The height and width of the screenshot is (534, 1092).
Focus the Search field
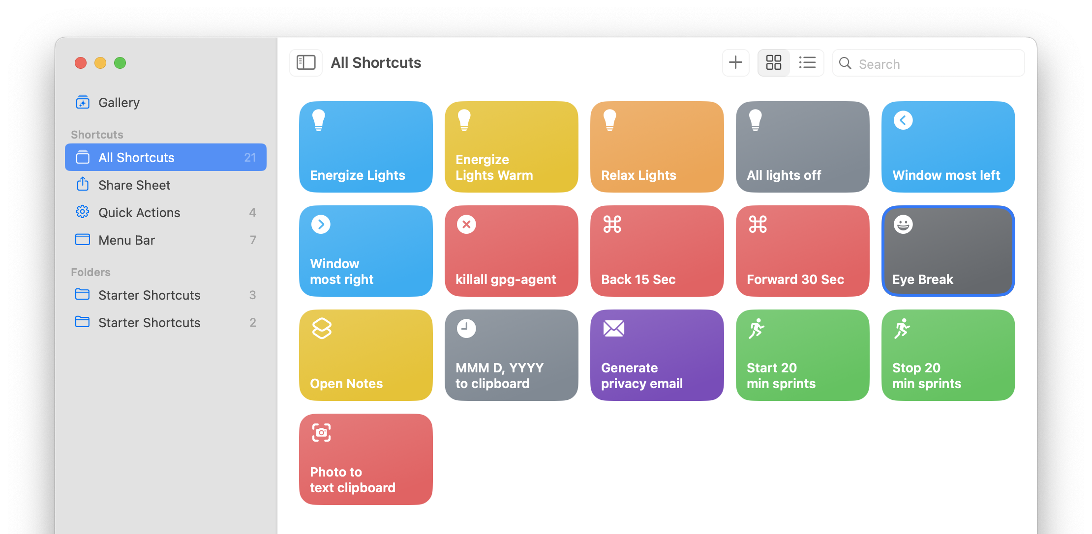tap(928, 63)
